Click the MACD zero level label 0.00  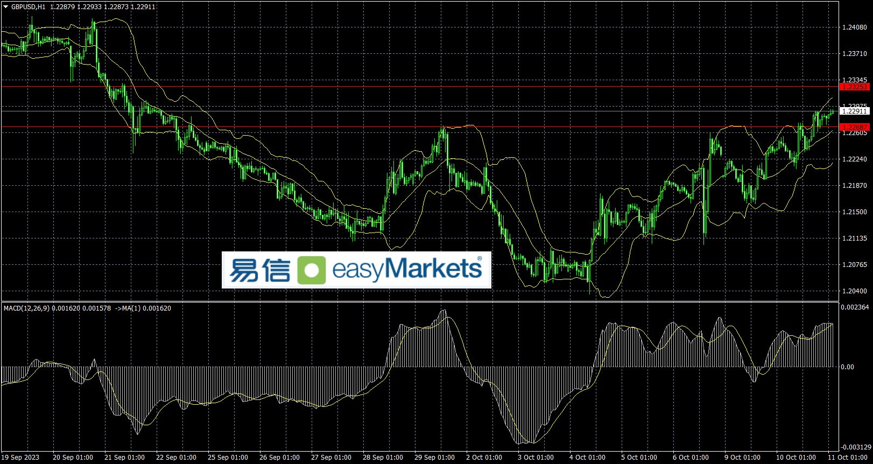pos(848,367)
